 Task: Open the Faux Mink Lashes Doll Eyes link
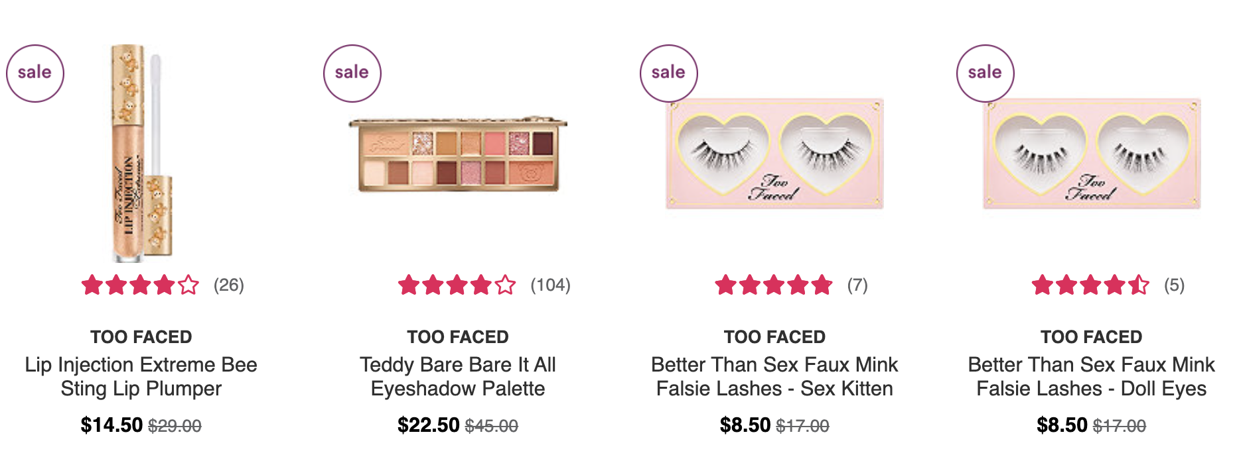(1092, 376)
